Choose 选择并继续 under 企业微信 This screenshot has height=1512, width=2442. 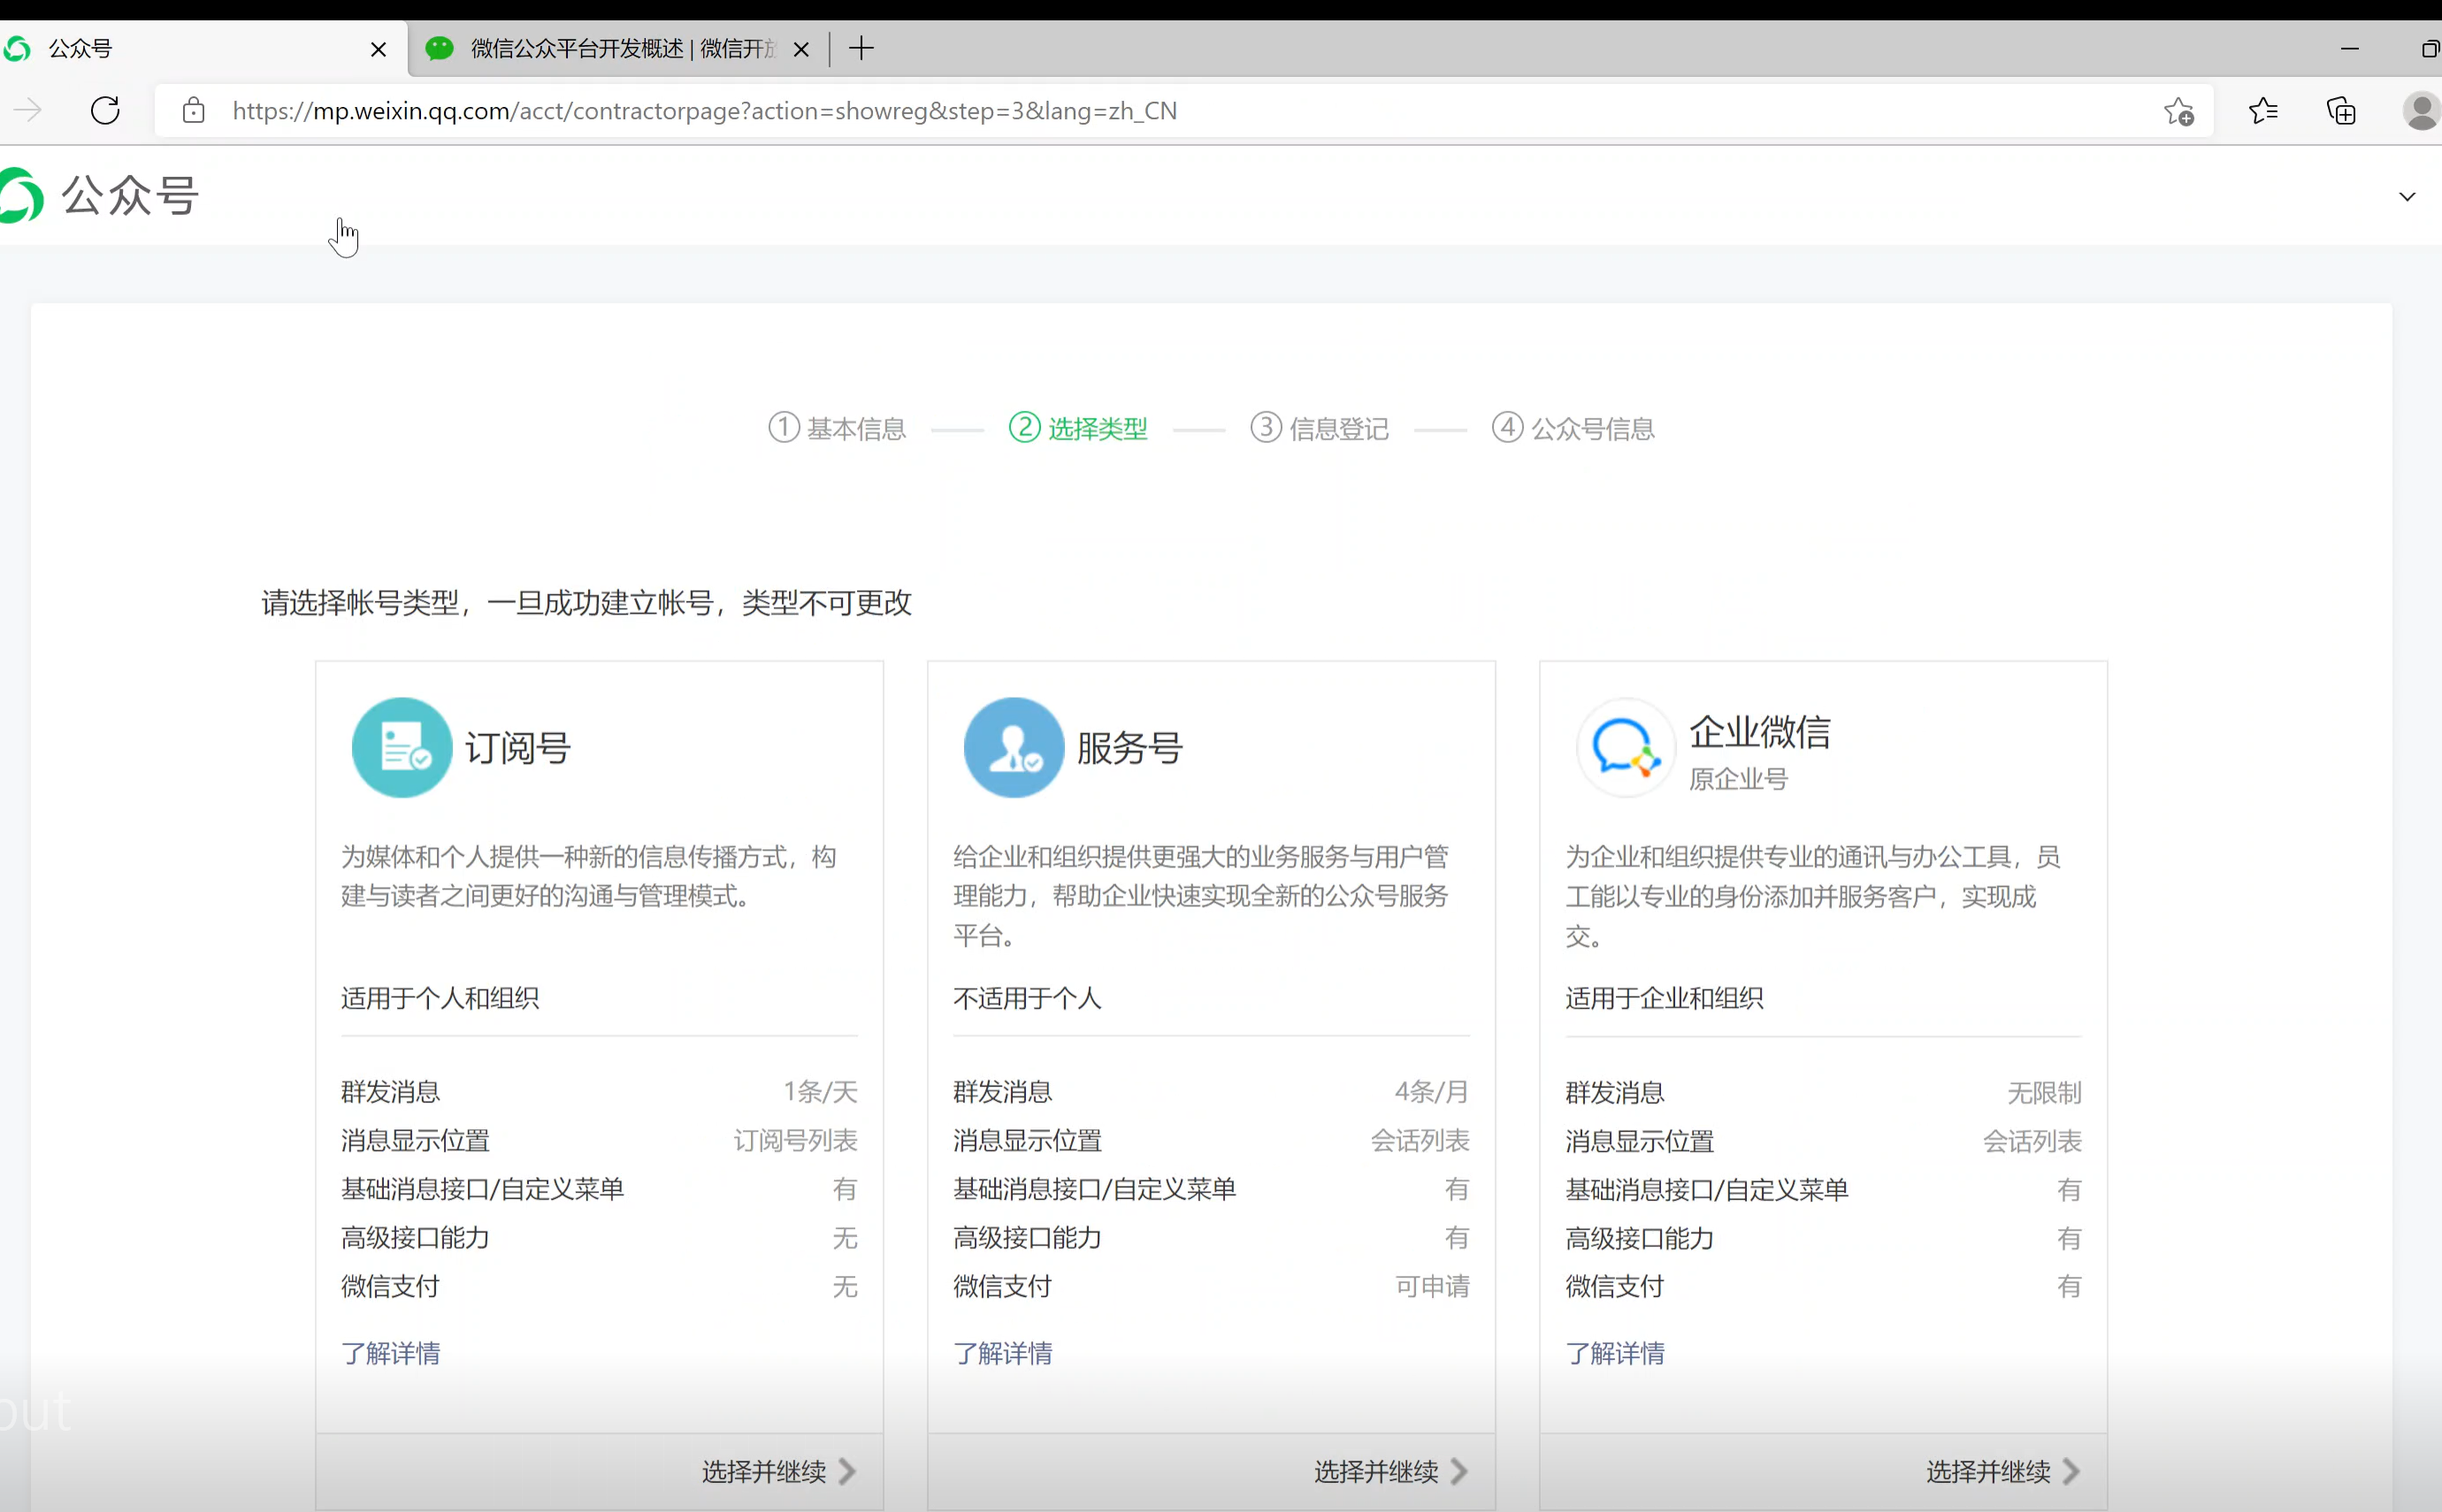(2003, 1471)
